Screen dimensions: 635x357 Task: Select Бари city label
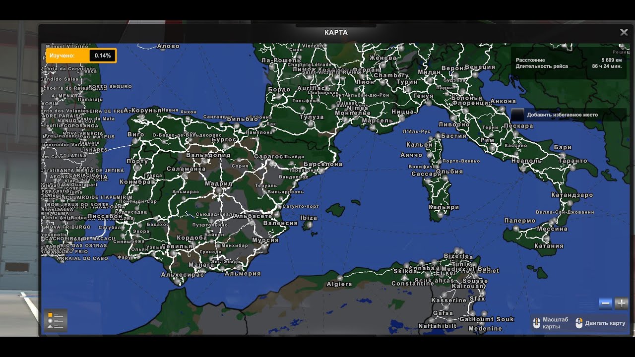pos(563,147)
